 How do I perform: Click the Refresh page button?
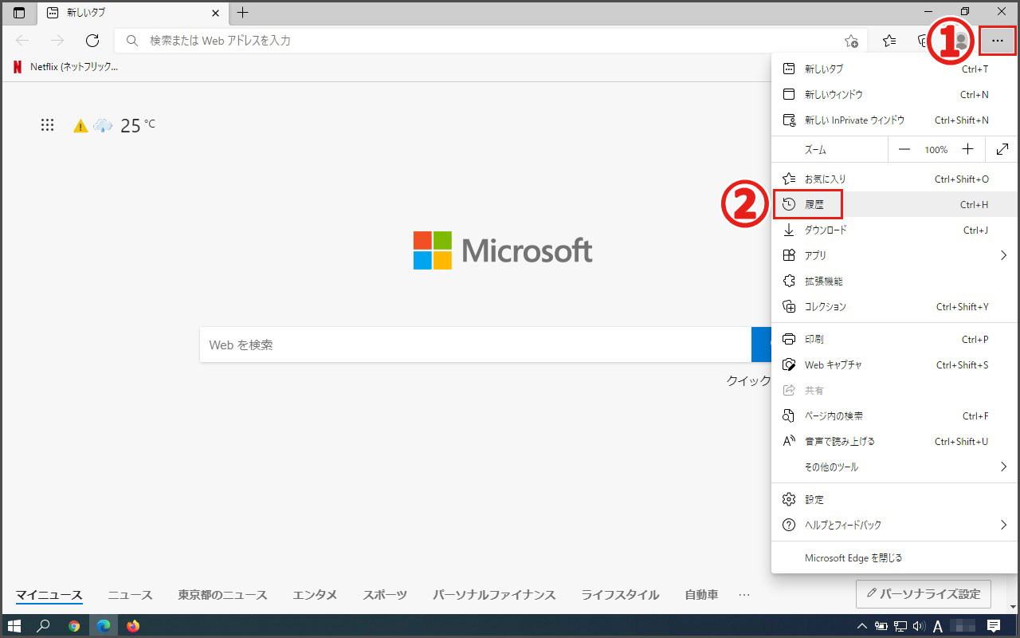(x=92, y=41)
